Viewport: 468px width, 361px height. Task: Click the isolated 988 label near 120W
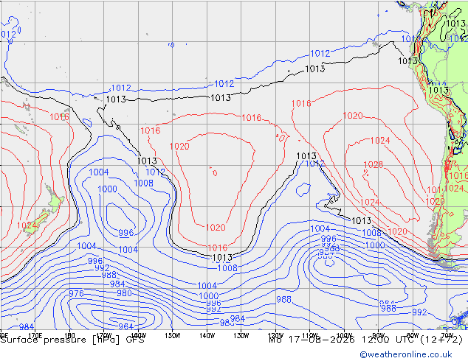tap(283, 299)
